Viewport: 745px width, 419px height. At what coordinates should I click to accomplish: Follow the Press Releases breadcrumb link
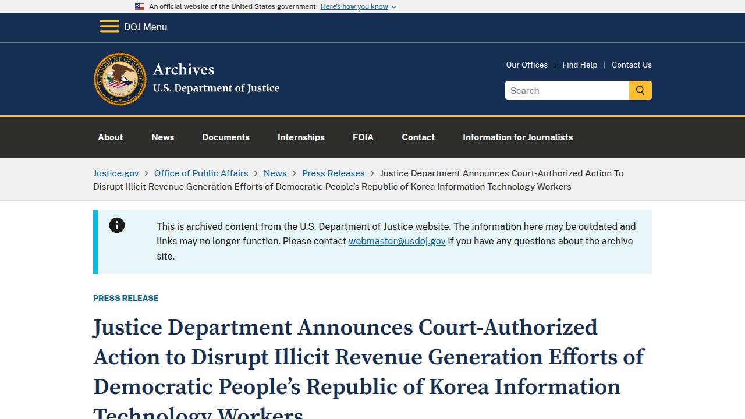(333, 173)
